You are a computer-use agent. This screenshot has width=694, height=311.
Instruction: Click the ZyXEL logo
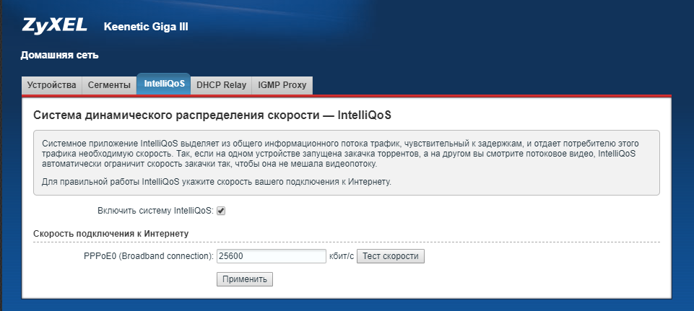(x=54, y=26)
